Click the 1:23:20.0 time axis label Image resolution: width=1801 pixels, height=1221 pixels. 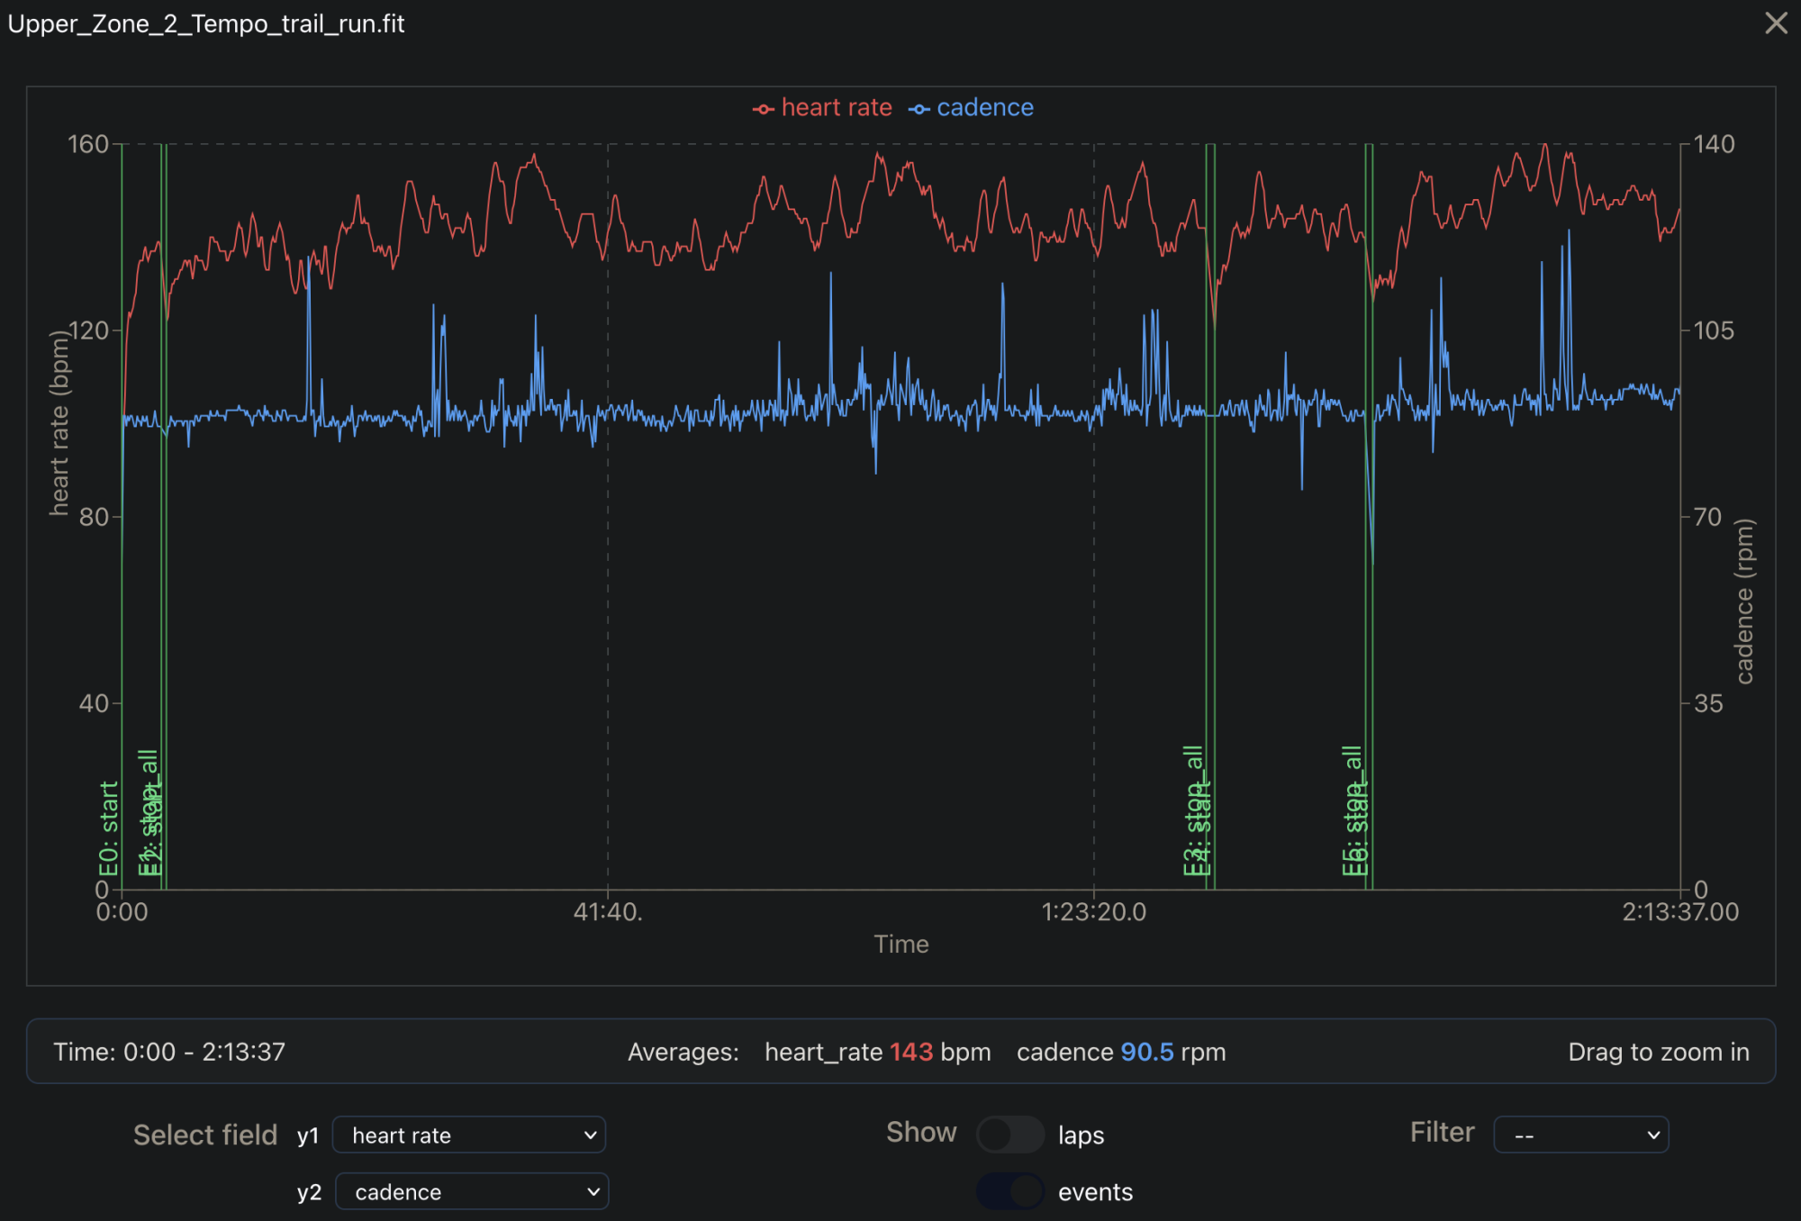click(x=1093, y=912)
